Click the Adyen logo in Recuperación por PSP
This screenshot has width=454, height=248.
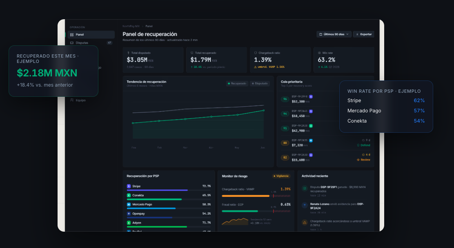tap(129, 223)
